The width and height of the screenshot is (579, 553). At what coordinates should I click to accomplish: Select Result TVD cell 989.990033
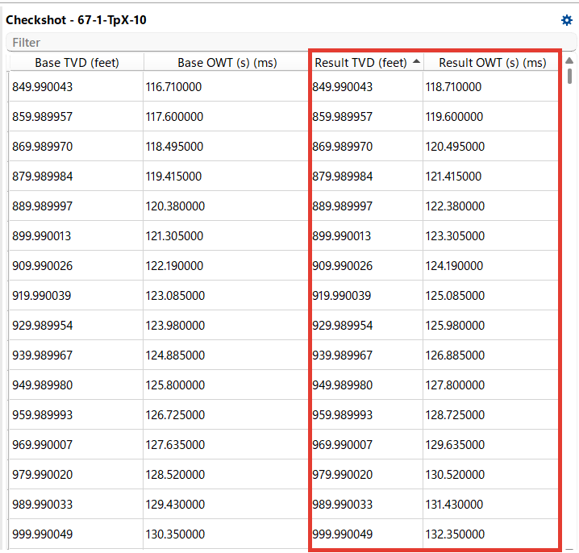tap(367, 504)
